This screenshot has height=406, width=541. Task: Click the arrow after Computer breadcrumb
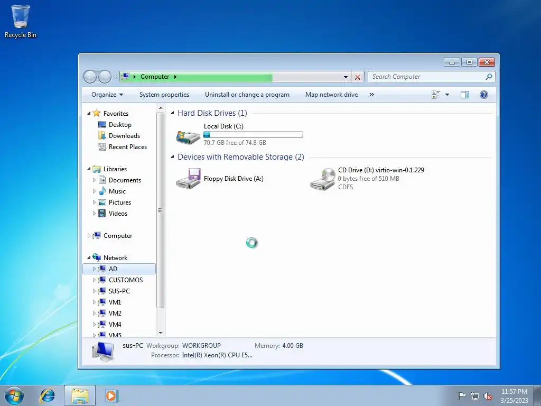(175, 77)
